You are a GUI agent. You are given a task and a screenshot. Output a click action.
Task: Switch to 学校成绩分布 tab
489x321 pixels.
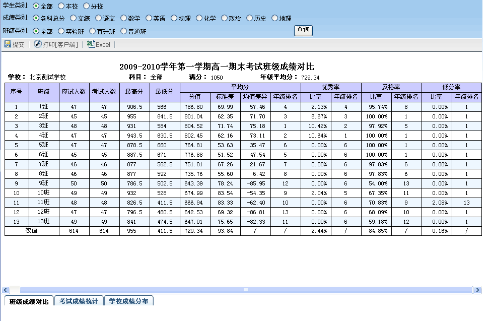click(128, 301)
